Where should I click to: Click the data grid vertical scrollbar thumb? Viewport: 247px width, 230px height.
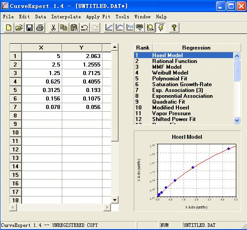click(115, 96)
